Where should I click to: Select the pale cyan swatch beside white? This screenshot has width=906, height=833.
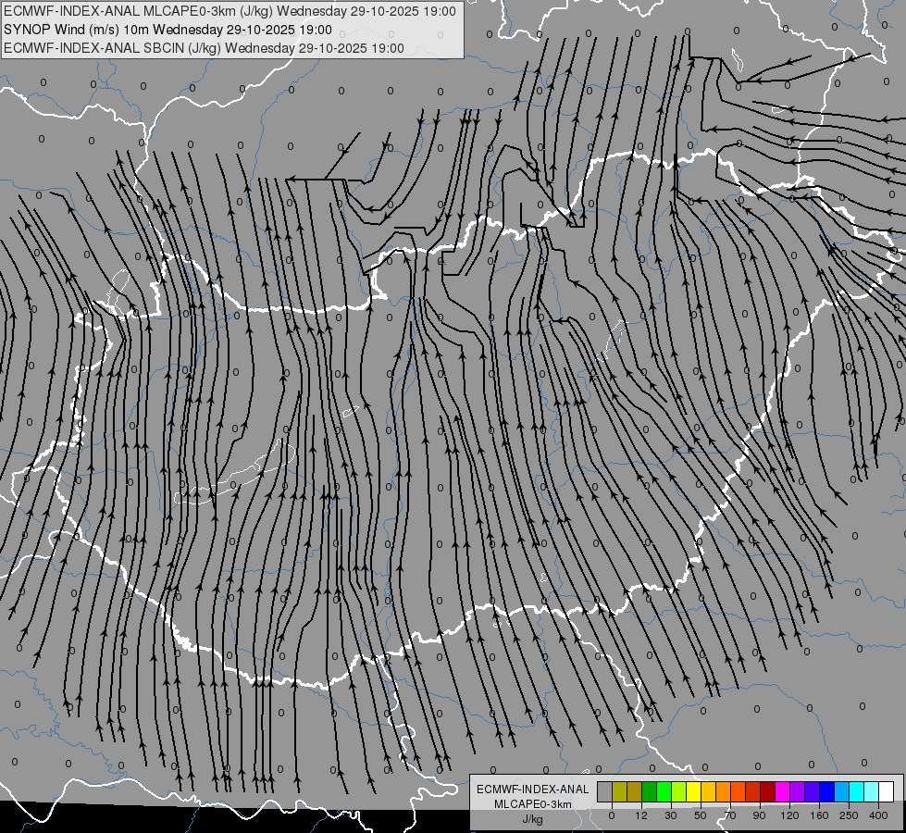tap(872, 791)
